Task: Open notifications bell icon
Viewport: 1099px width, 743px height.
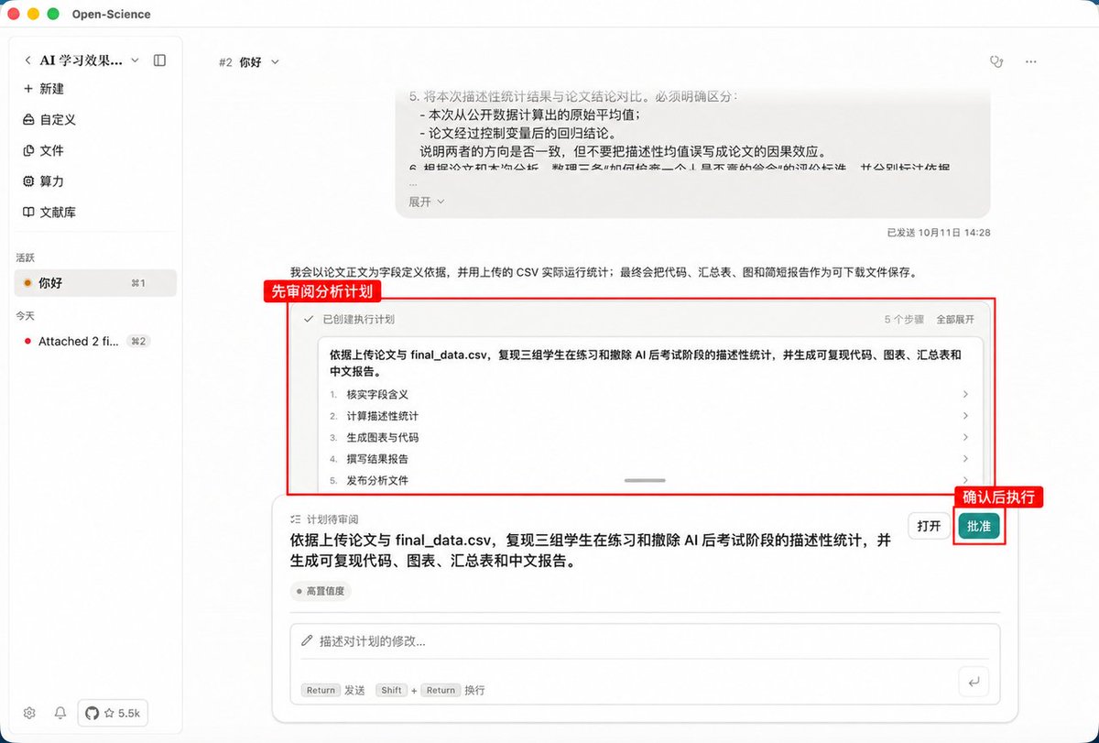Action: (x=60, y=713)
